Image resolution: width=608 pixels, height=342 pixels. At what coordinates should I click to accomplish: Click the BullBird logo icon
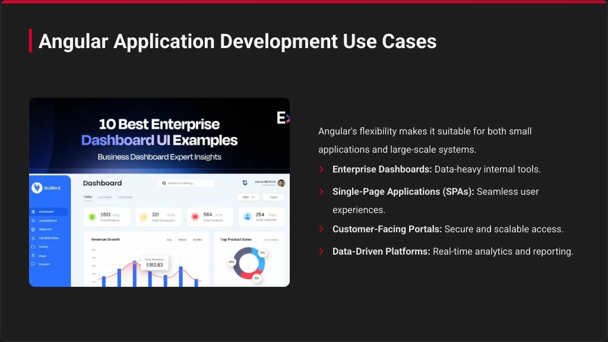(37, 188)
